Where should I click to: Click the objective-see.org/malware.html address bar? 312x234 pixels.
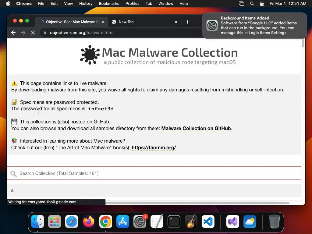[x=120, y=33]
